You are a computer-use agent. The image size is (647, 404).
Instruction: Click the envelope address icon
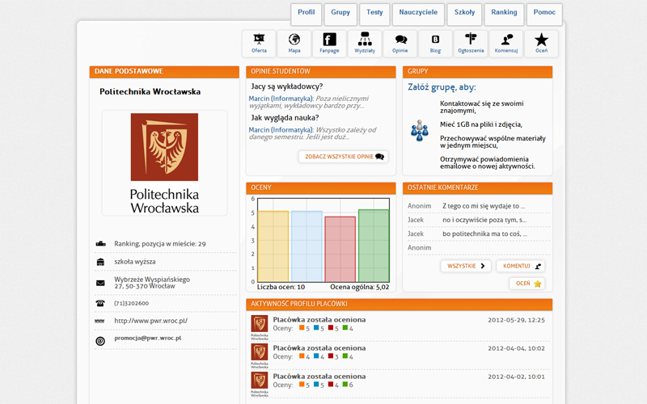(x=100, y=283)
